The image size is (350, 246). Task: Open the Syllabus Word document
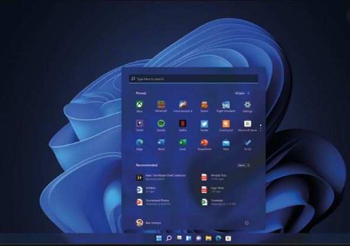pyautogui.click(x=145, y=189)
